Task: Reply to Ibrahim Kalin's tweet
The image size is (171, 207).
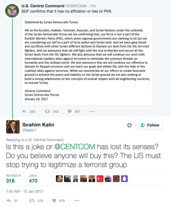Action: (9, 201)
